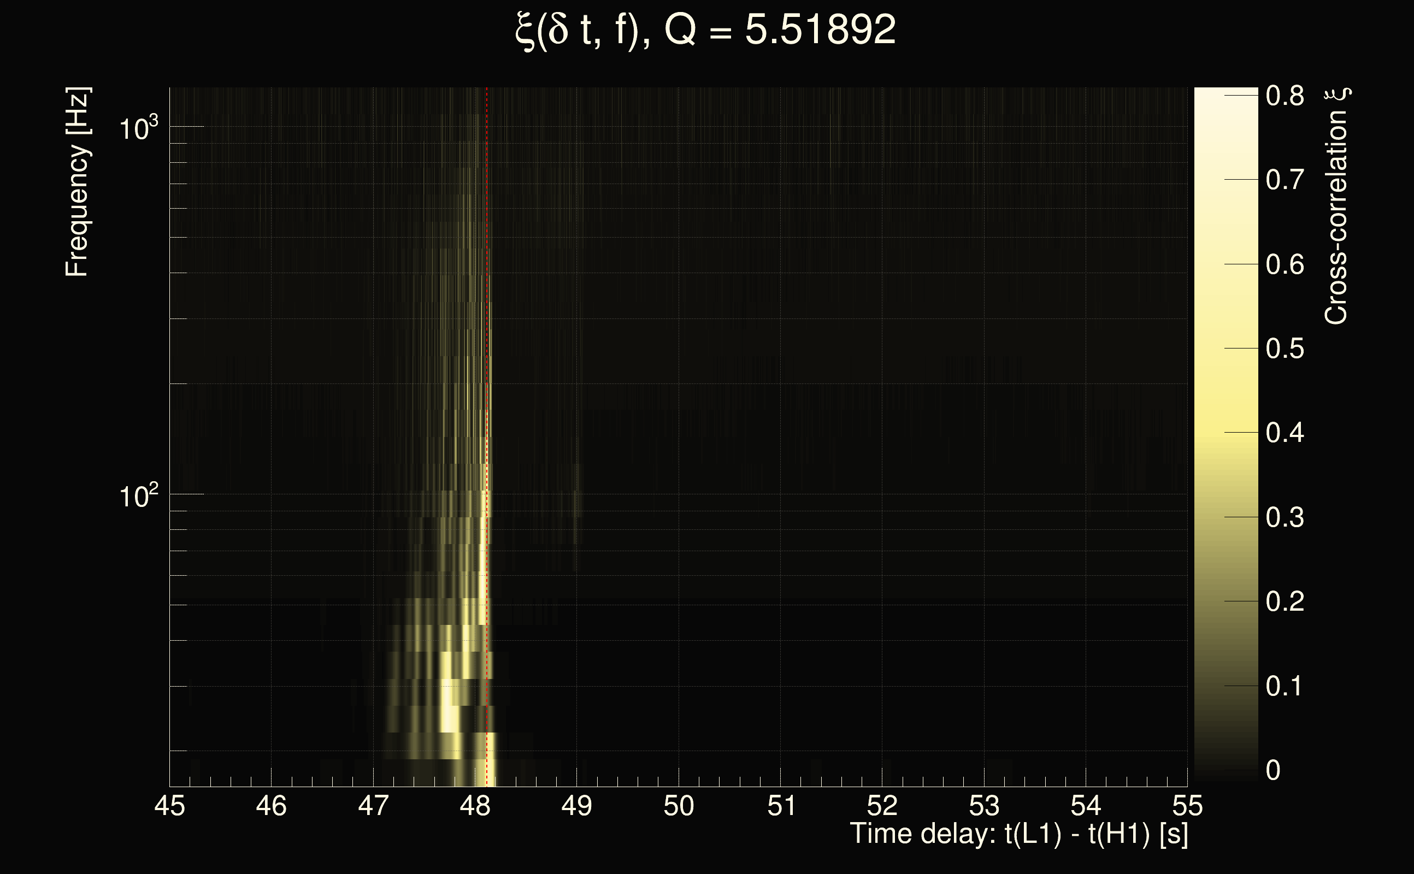Click the 0.2 tick label on the colorbar
This screenshot has height=874, width=1414.
[1285, 602]
